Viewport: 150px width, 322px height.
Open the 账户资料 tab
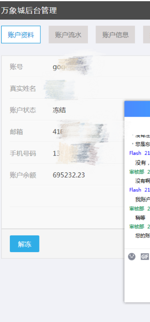tap(21, 34)
